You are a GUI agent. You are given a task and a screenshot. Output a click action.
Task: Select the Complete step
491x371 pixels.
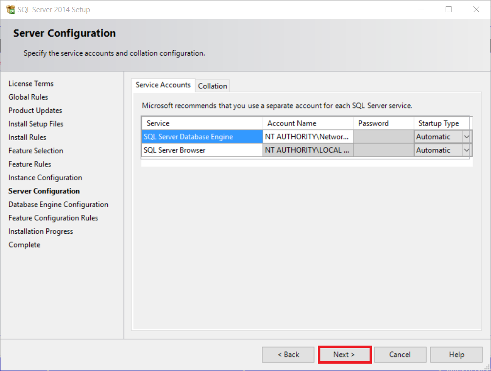[24, 245]
